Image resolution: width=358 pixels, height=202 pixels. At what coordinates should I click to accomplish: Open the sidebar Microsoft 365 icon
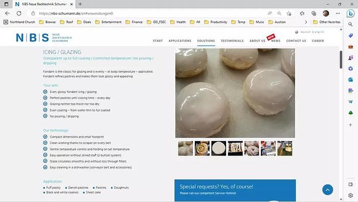pyautogui.click(x=350, y=69)
